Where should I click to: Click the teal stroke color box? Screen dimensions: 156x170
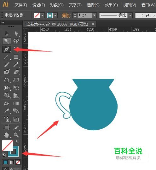(x=13, y=151)
